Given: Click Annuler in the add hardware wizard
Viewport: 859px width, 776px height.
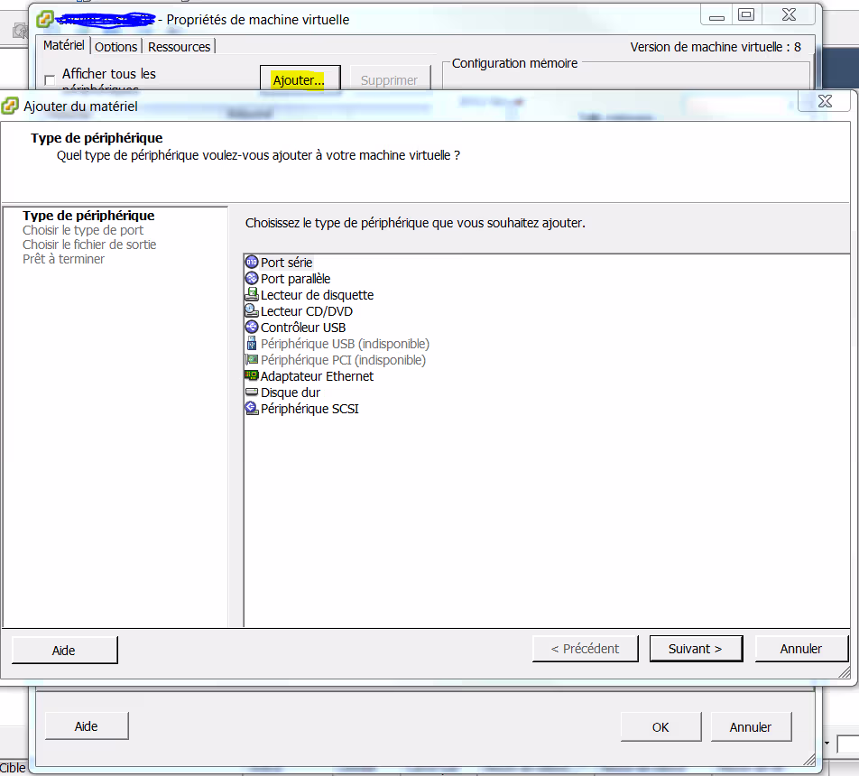Looking at the screenshot, I should point(800,649).
